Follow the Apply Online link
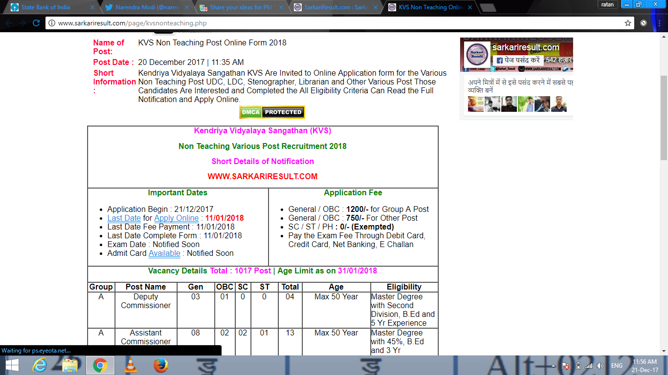 (x=177, y=218)
